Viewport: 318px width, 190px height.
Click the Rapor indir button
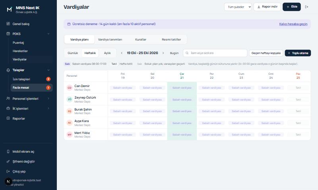click(x=267, y=7)
